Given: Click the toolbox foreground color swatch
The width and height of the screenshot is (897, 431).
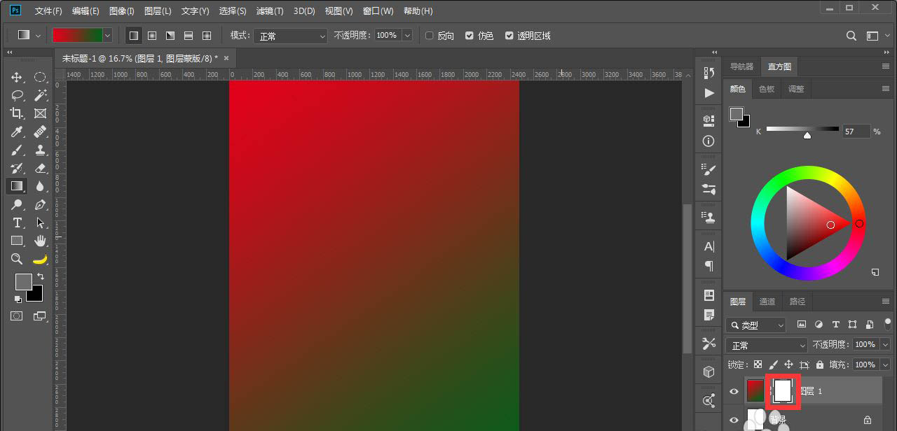Looking at the screenshot, I should coord(23,281).
